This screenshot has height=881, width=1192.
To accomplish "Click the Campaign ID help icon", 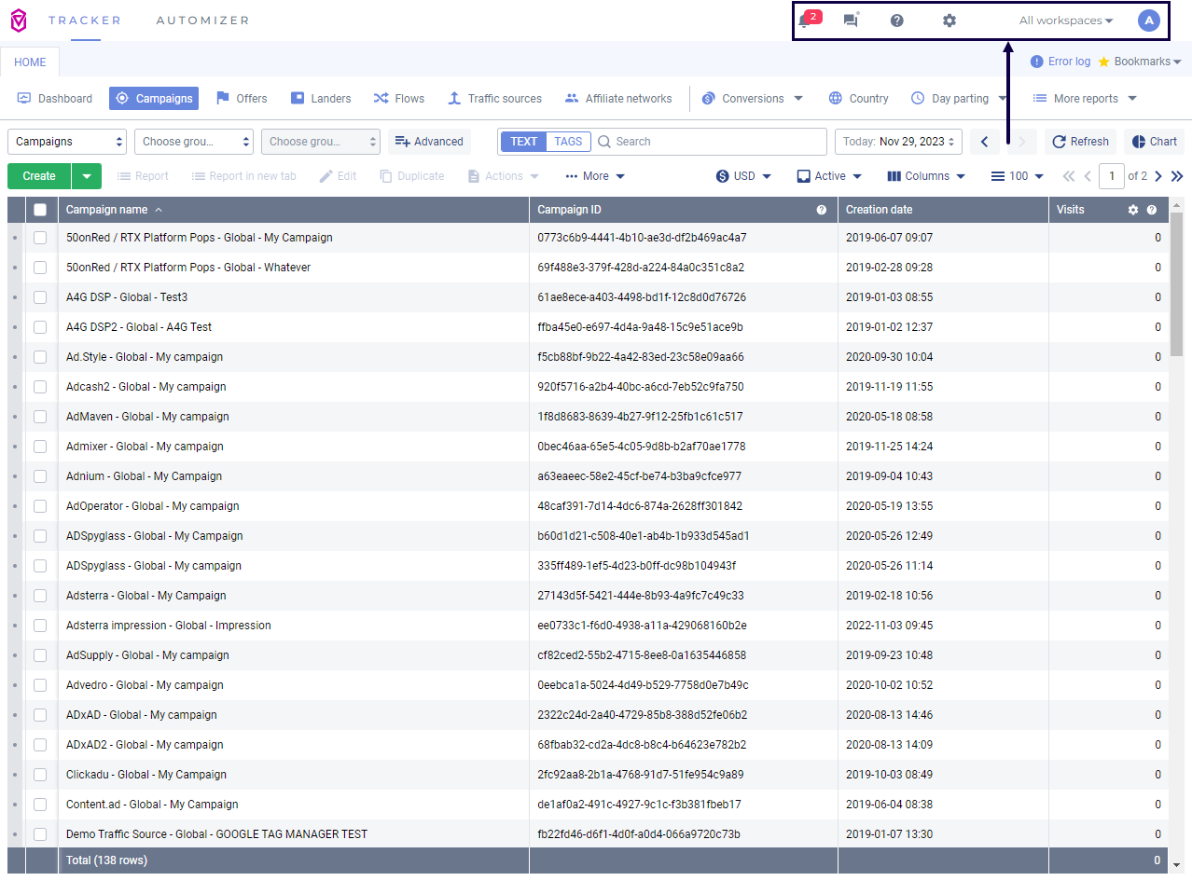I will 822,210.
